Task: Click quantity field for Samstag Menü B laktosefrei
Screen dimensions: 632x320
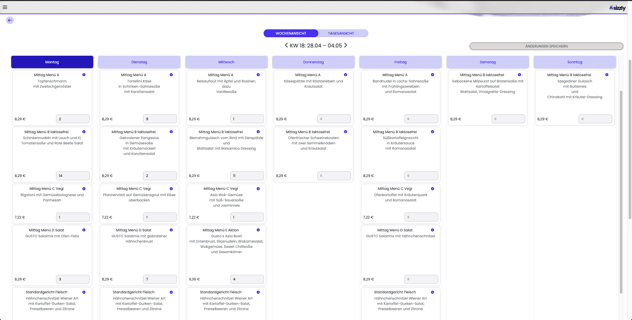Action: (x=508, y=119)
